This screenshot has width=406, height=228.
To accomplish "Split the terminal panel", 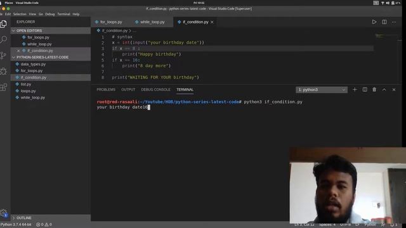I will coord(365,89).
